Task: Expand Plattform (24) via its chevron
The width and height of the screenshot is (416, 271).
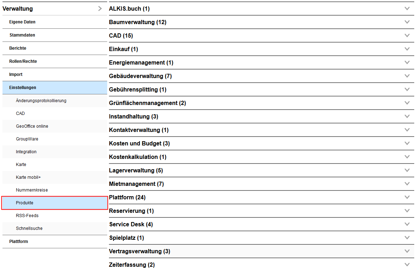Action: (407, 197)
